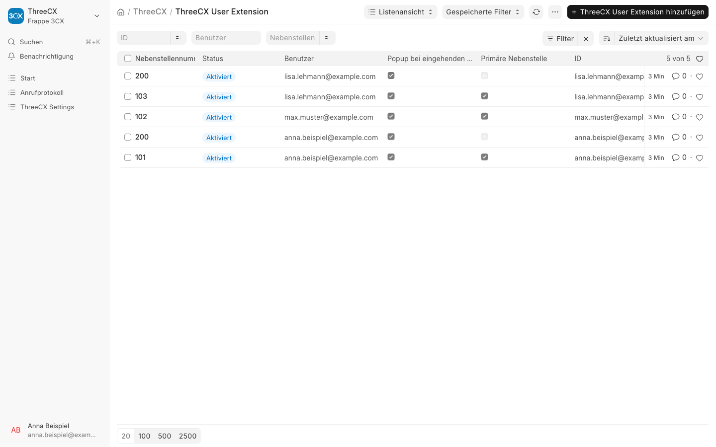This screenshot has width=716, height=447.
Task: Open Zuletzt aktualisiert am sort dropdown
Action: (x=661, y=38)
